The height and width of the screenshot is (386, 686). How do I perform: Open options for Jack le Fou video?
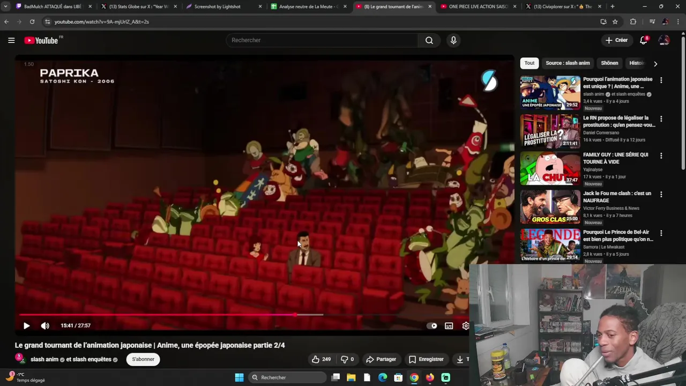tap(661, 194)
